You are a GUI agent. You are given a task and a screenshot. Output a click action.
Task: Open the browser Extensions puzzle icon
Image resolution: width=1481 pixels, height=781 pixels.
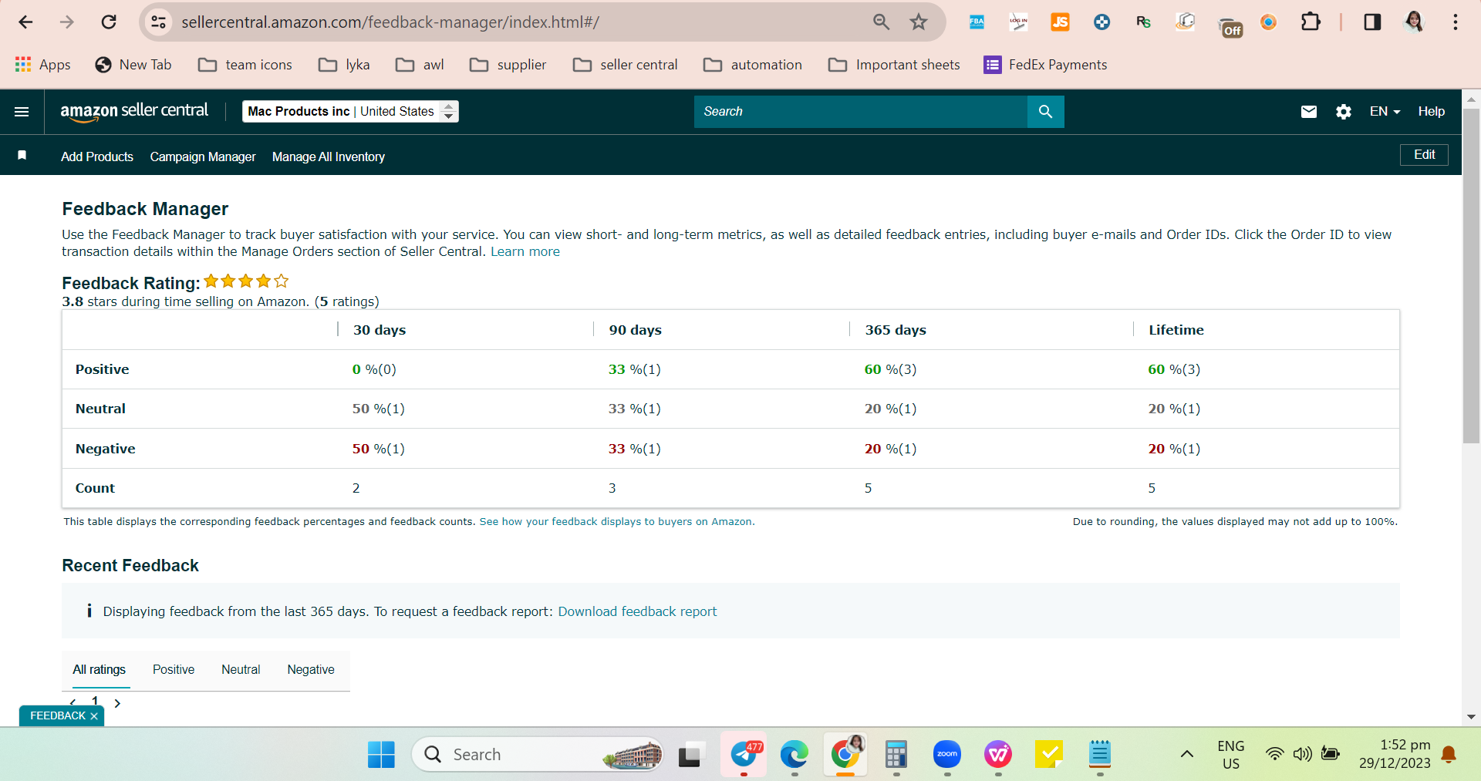pos(1311,22)
